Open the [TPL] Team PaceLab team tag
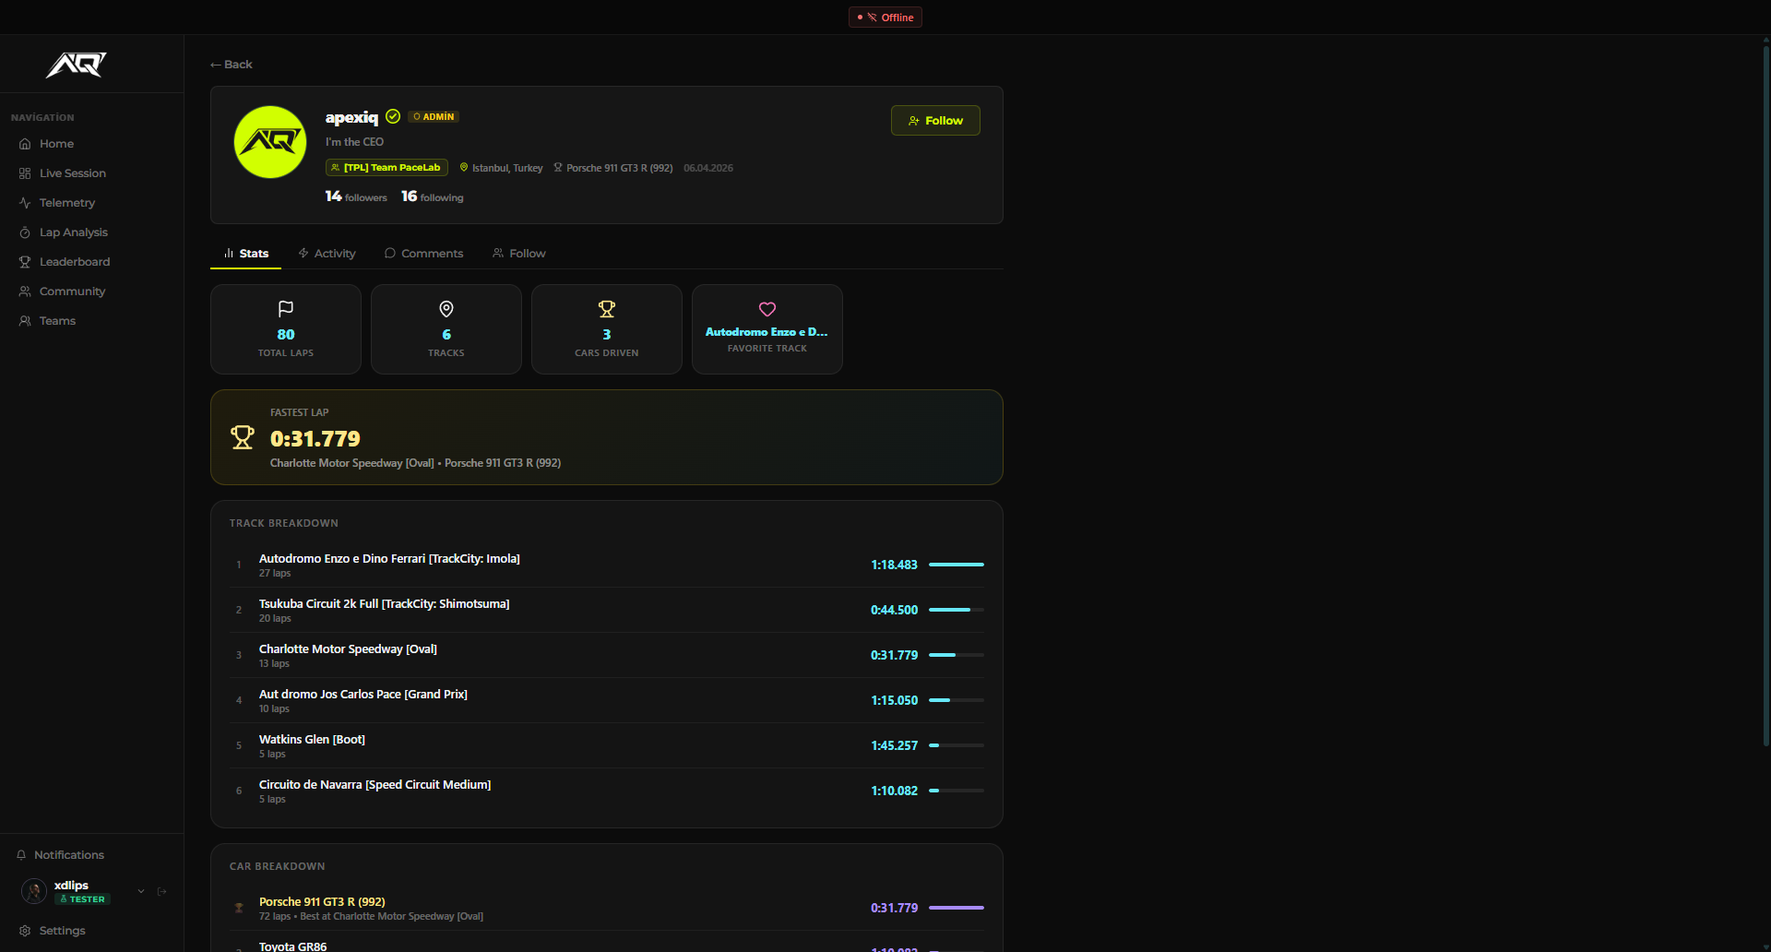The image size is (1771, 952). pyautogui.click(x=386, y=168)
